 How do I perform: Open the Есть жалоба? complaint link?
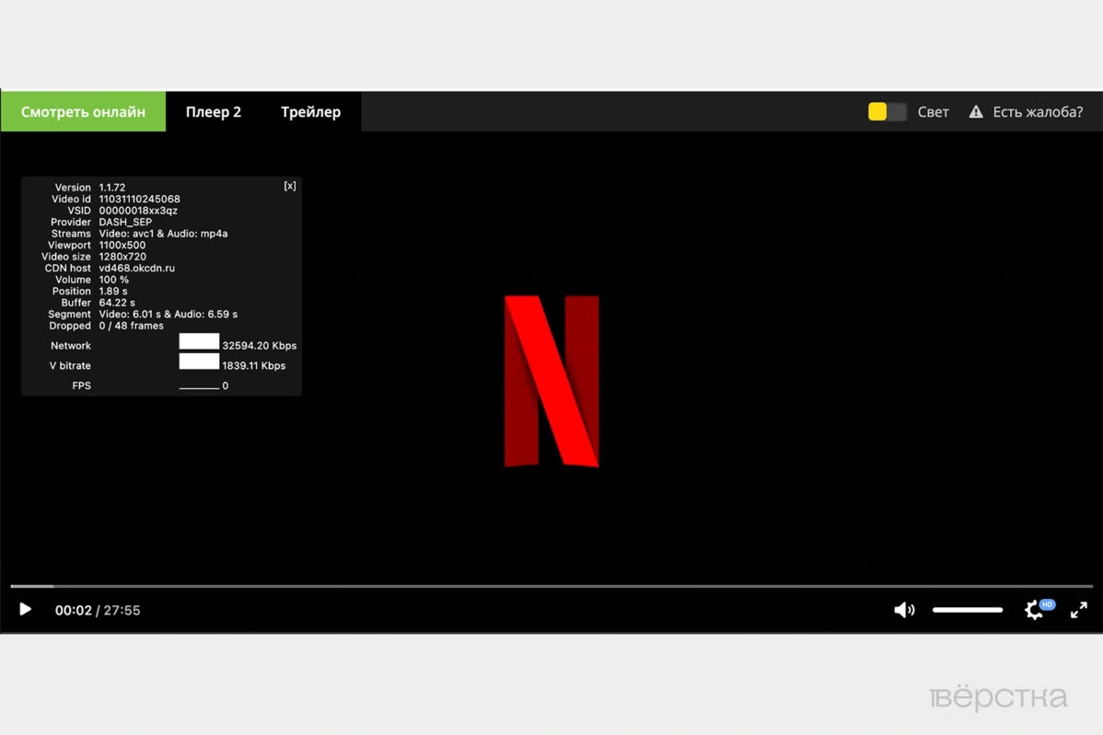pos(1038,112)
